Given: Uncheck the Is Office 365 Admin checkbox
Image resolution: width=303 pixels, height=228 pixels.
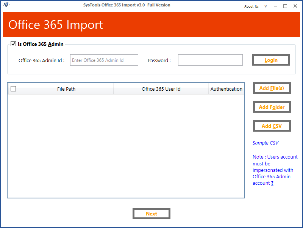Looking at the screenshot, I should (x=13, y=44).
